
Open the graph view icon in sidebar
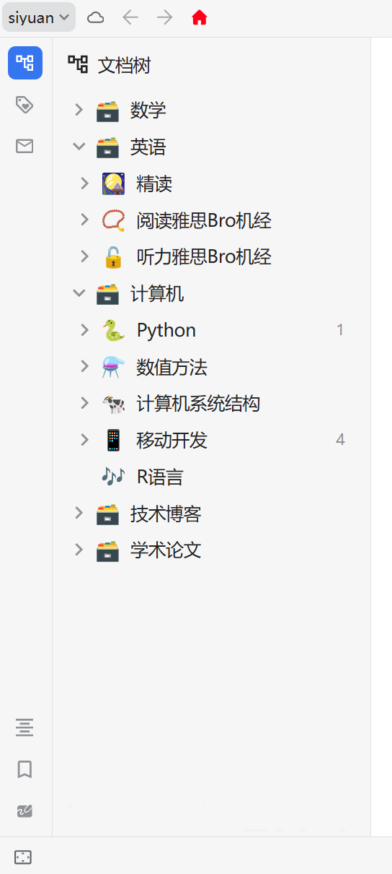[24, 810]
